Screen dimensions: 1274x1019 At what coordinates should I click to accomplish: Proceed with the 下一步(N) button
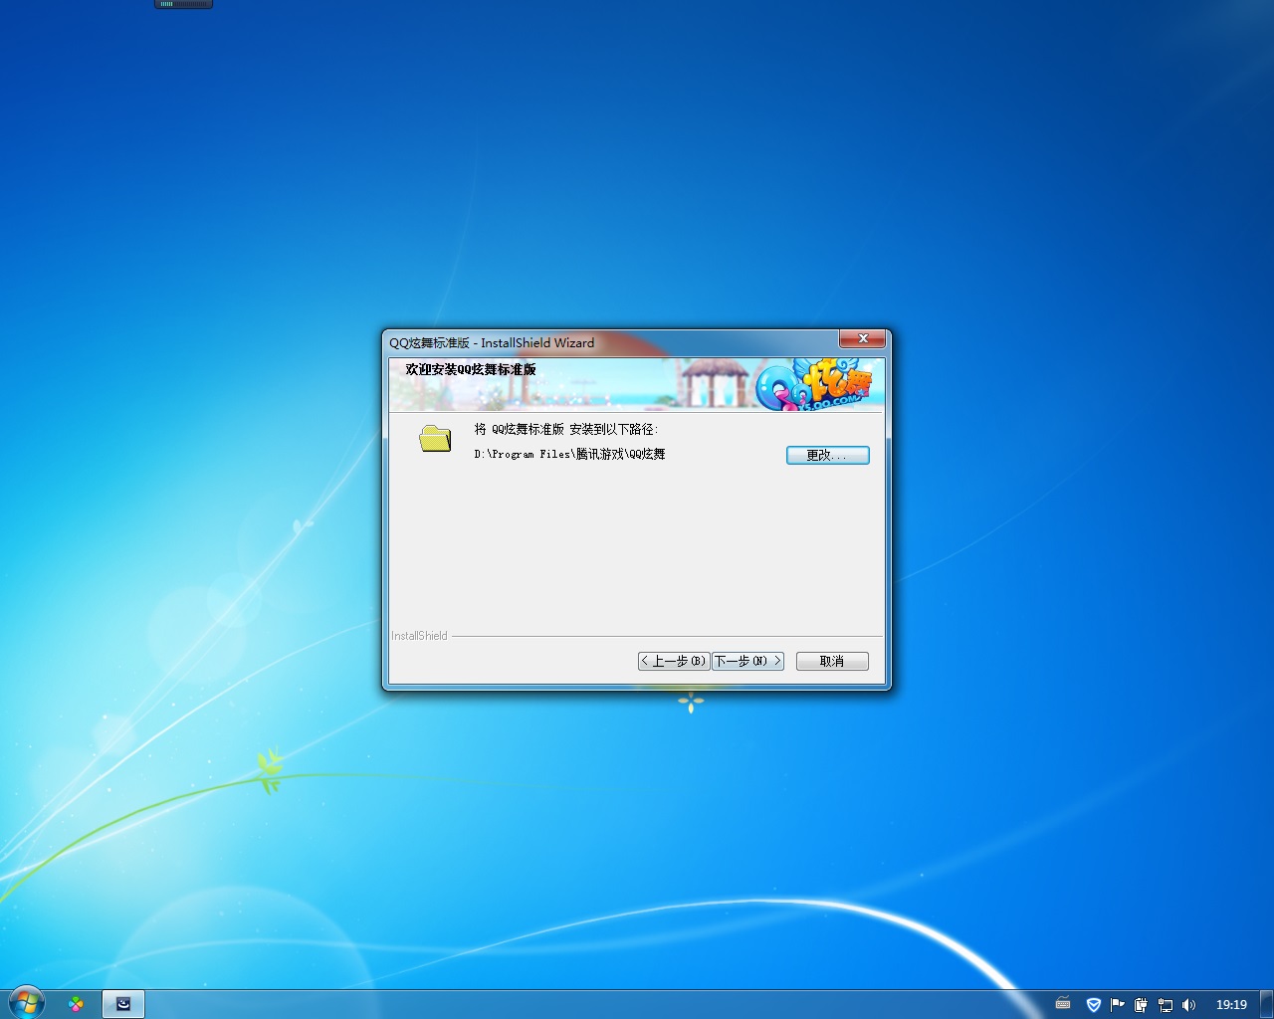[x=747, y=661]
